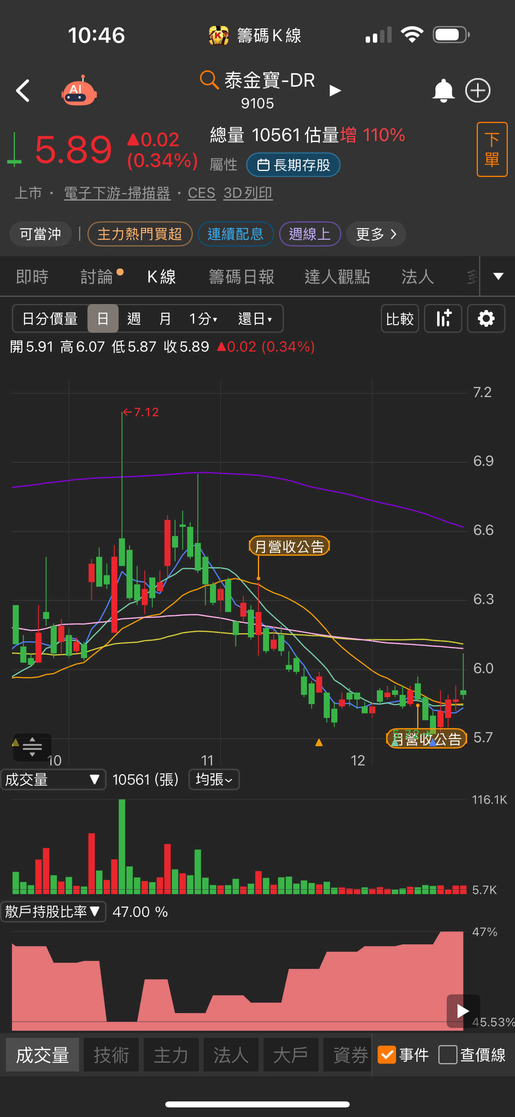The height and width of the screenshot is (1117, 515).
Task: Select the bottom 主力 tab
Action: point(171,1055)
